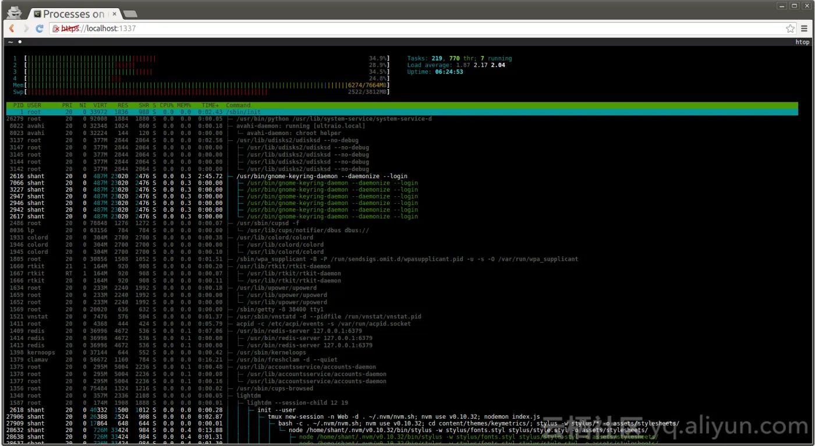
Task: Click the insecure https lock icon
Action: click(56, 28)
